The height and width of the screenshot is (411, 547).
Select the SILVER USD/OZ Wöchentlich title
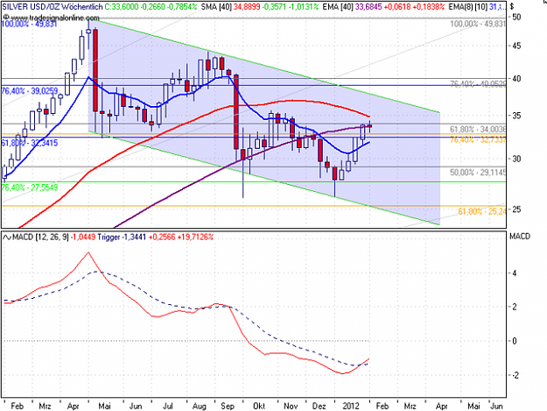(53, 7)
